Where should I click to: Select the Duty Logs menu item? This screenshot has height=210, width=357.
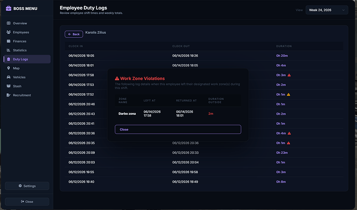click(x=27, y=59)
